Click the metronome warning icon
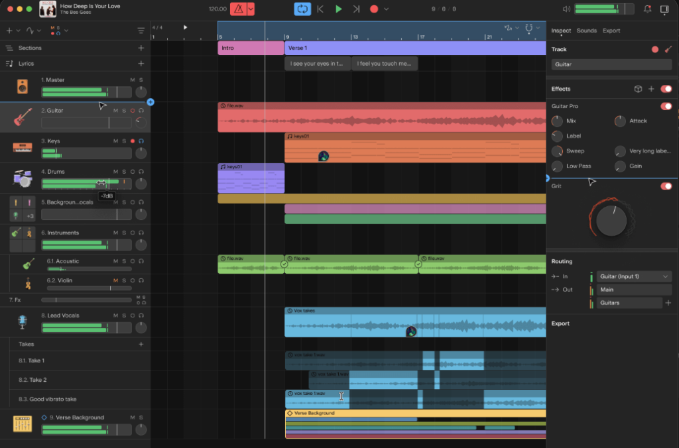This screenshot has width=679, height=448. point(237,9)
